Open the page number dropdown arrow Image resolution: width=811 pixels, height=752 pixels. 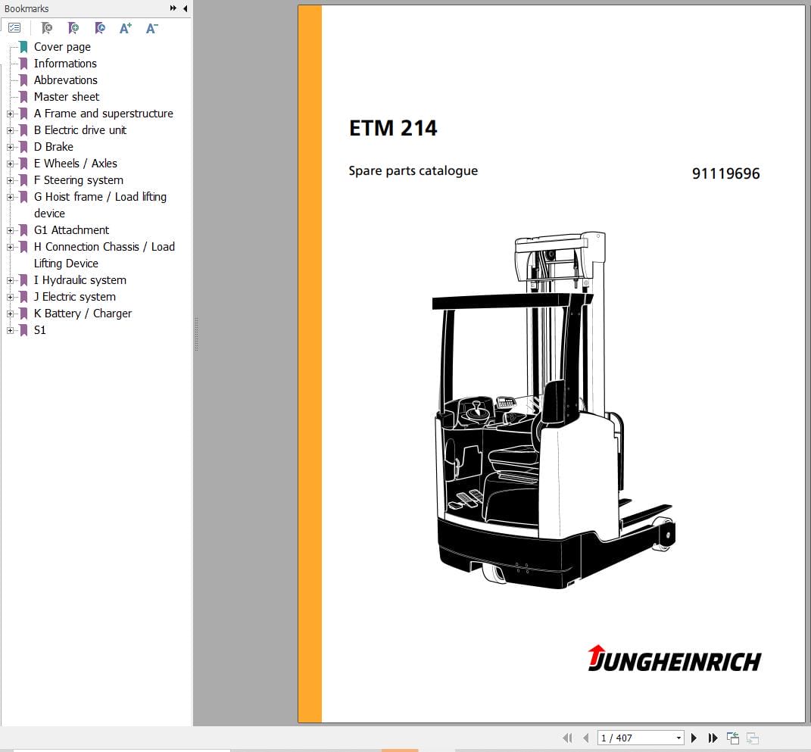point(679,737)
